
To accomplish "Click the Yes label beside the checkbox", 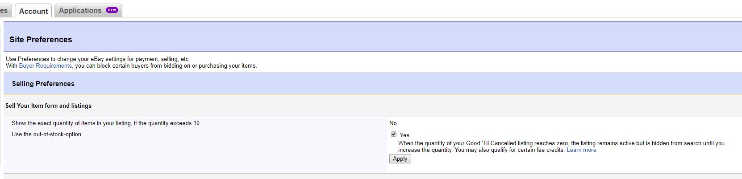I will pyautogui.click(x=404, y=135).
